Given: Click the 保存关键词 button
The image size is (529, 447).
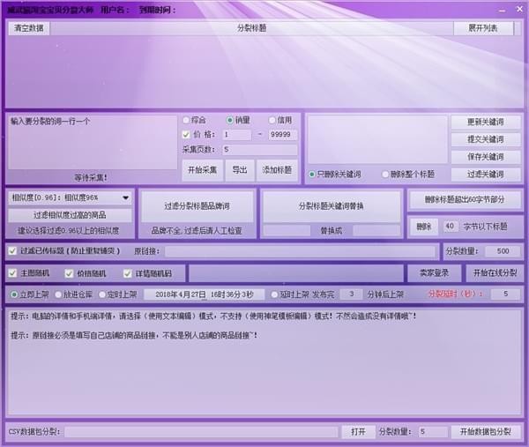Looking at the screenshot, I should click(485, 157).
